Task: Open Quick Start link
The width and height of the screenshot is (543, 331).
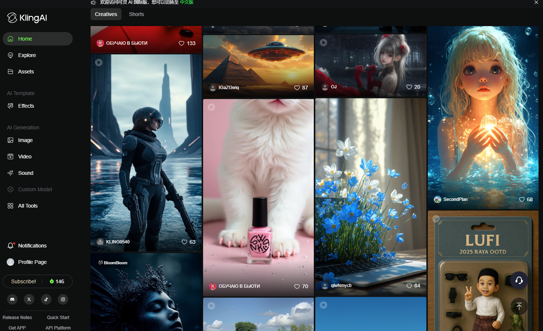Action: pos(58,318)
